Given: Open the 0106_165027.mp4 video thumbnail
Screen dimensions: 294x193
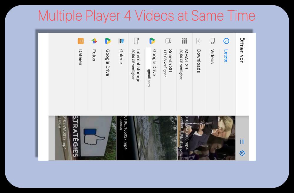Looking at the screenshot, I should (146, 138).
